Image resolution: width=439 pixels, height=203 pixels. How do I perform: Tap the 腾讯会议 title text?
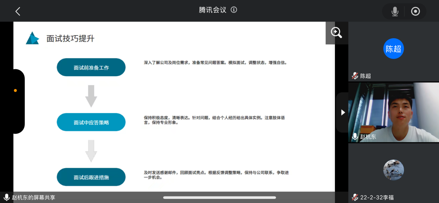(212, 10)
